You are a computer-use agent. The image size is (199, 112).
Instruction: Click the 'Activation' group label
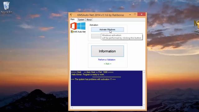click(94, 25)
